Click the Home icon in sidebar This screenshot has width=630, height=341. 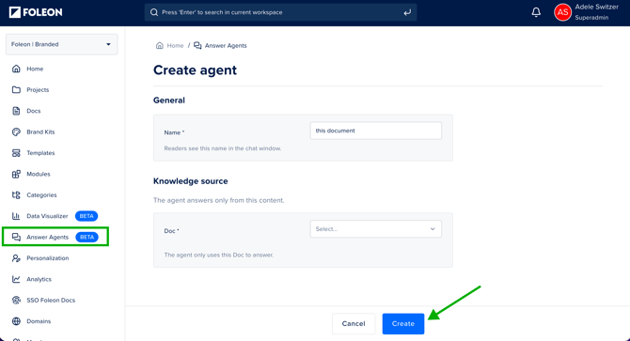[x=16, y=69]
